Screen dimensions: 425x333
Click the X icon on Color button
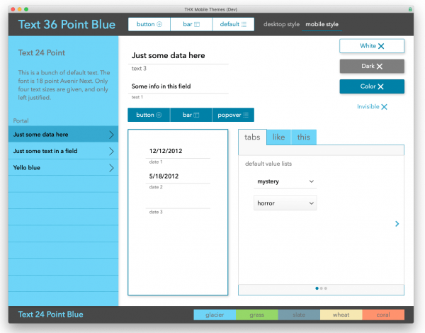click(x=381, y=87)
